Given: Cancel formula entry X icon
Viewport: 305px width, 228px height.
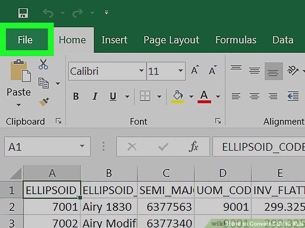Looking at the screenshot, I should [132, 147].
